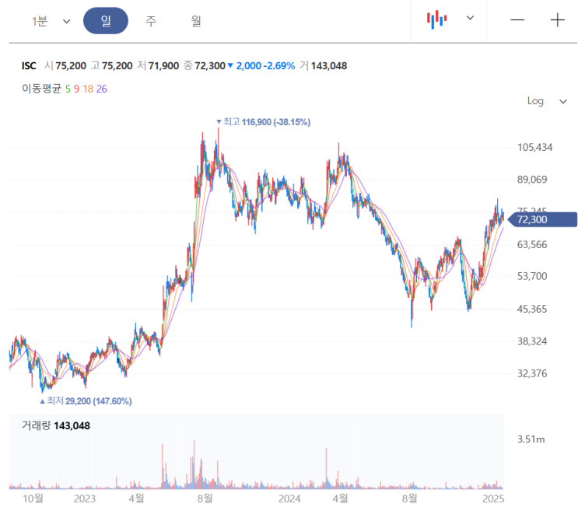Screen dimensions: 578x518
Task: Open the 1분 minute interval dropdown
Action: point(51,21)
